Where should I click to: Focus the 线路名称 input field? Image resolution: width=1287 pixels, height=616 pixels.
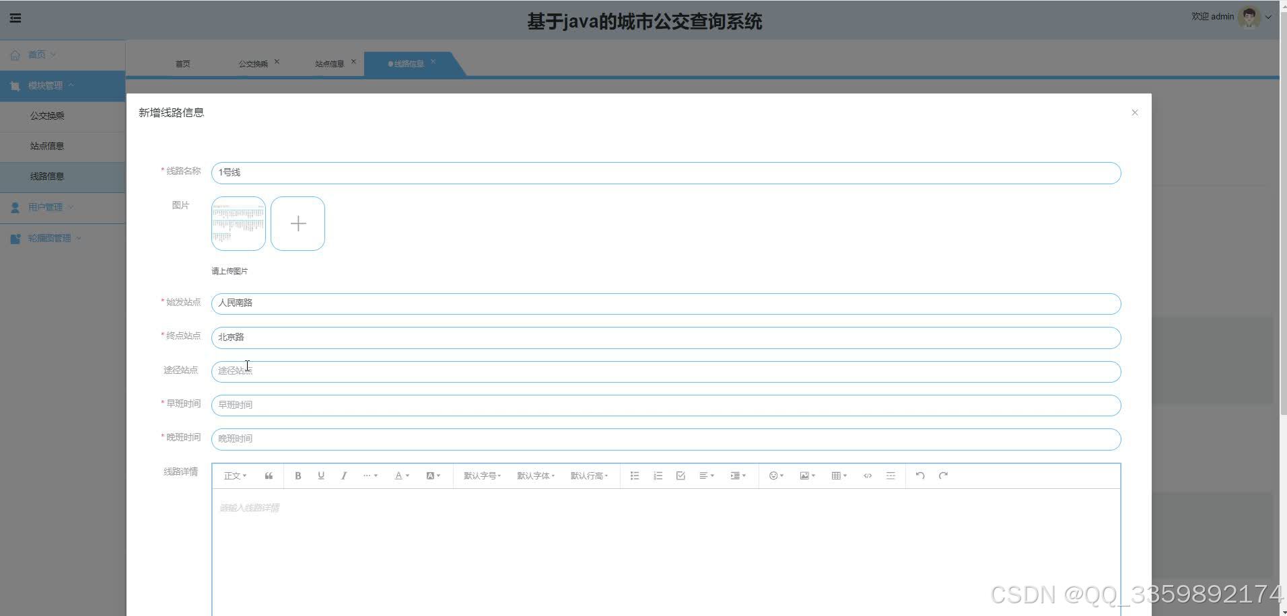tap(666, 173)
